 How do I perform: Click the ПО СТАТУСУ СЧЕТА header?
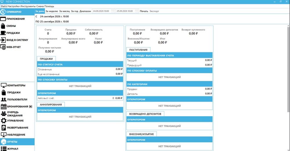click(x=80, y=64)
